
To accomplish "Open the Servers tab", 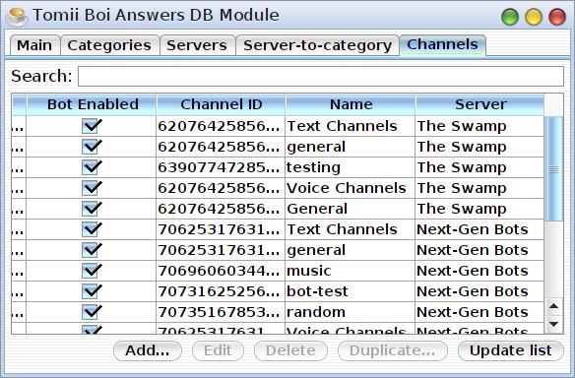I will click(x=197, y=45).
